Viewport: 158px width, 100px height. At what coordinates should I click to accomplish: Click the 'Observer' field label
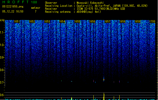(x=51, y=3)
